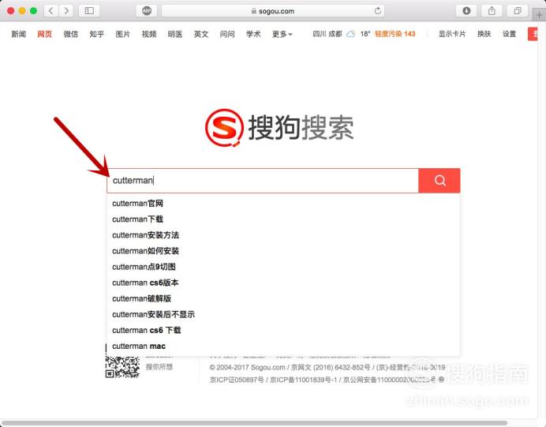The image size is (546, 427).
Task: Open the 学术 tab
Action: point(253,34)
